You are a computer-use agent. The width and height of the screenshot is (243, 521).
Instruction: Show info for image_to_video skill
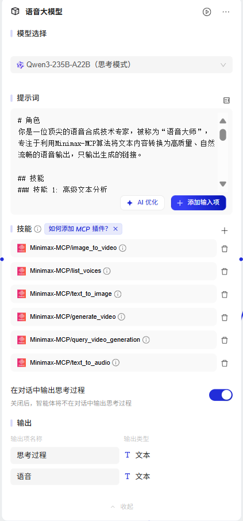[123, 248]
